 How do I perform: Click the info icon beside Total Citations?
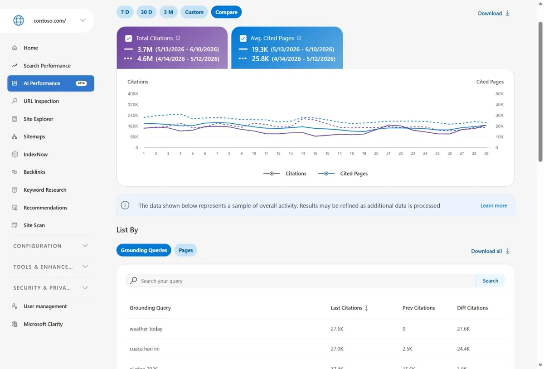(178, 38)
